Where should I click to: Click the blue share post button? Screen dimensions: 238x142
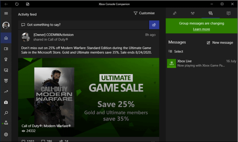tap(154, 25)
